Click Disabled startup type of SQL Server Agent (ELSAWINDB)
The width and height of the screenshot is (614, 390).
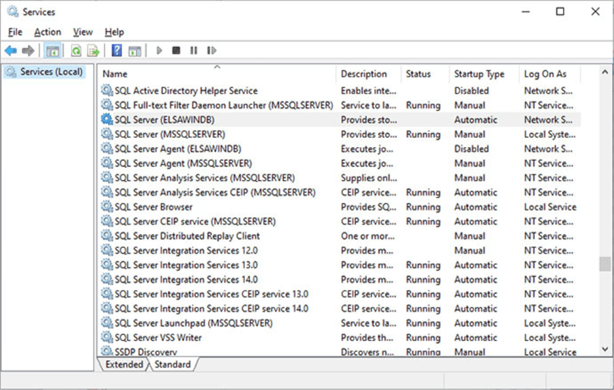[471, 148]
